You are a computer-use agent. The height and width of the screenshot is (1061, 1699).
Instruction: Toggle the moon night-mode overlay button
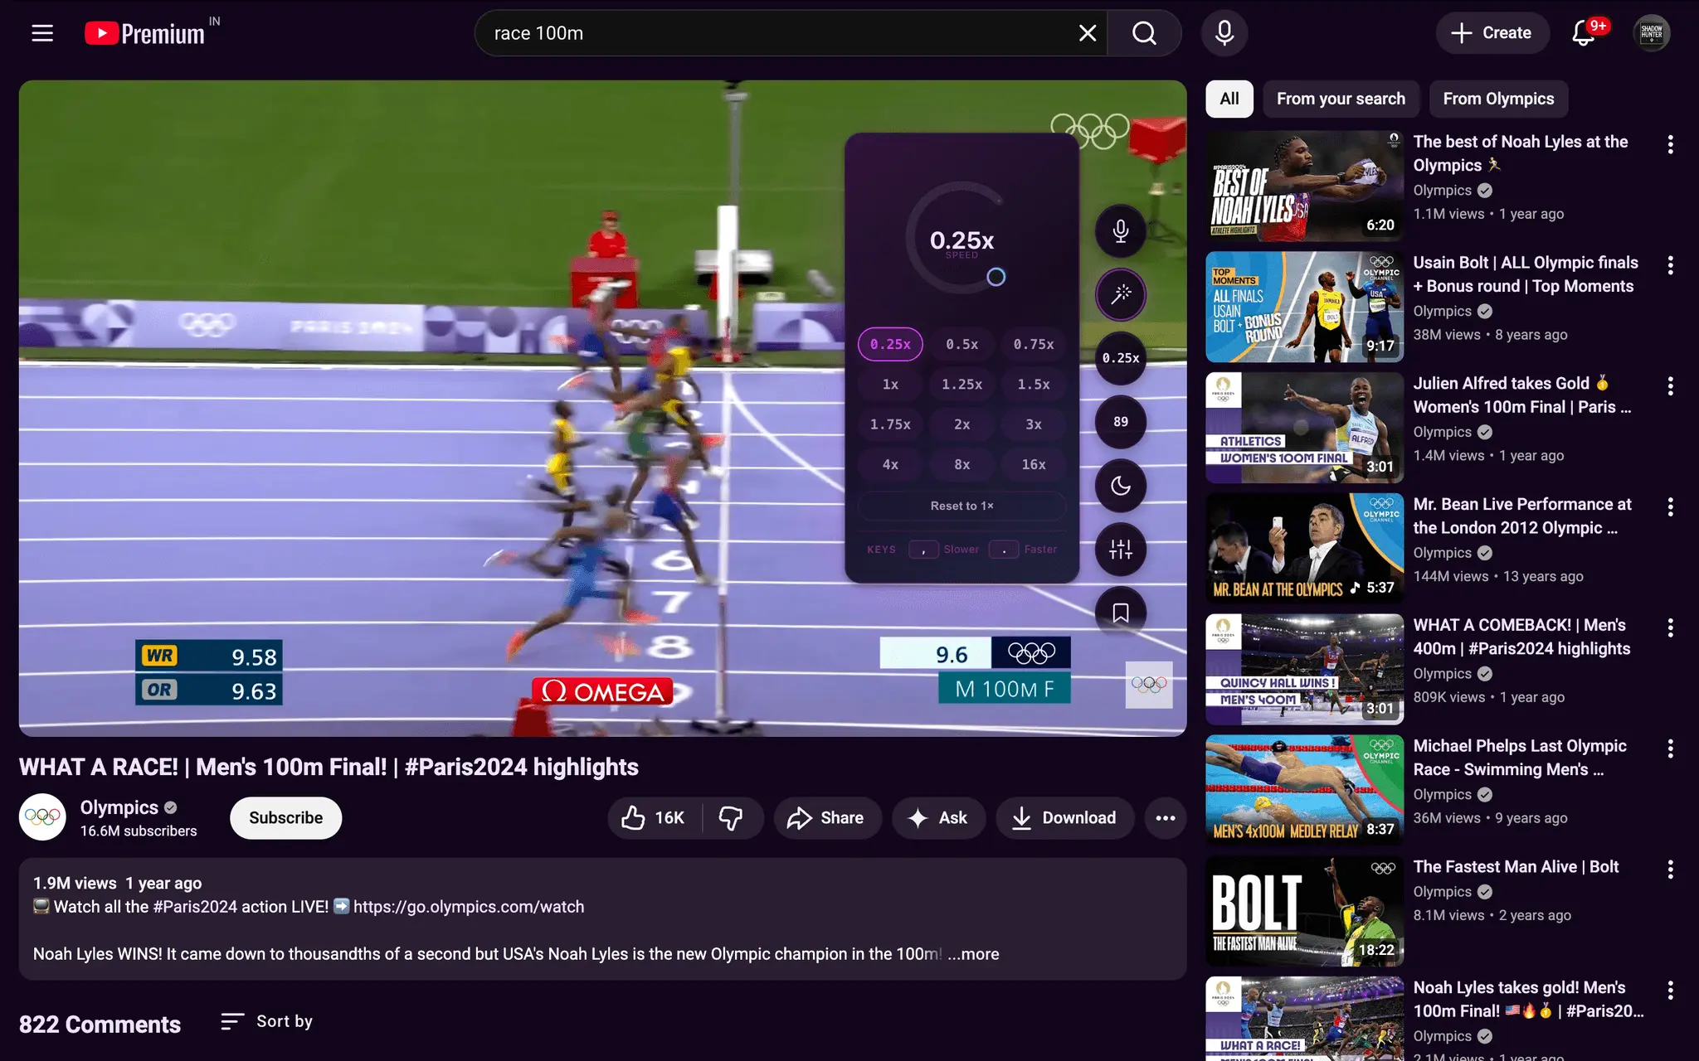point(1121,486)
